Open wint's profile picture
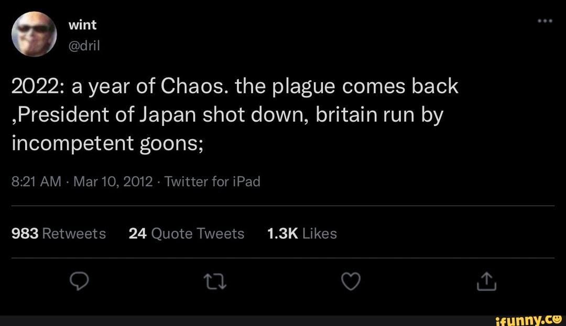 tap(32, 33)
